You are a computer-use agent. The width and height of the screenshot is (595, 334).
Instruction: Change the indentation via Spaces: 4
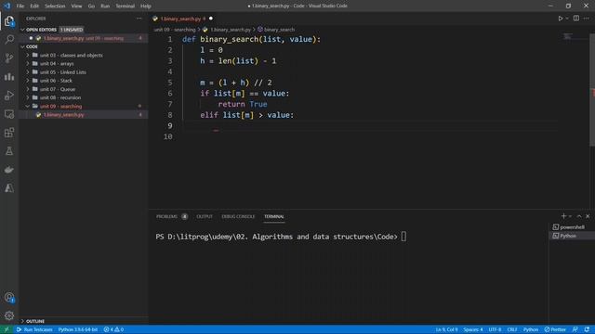[x=473, y=329]
